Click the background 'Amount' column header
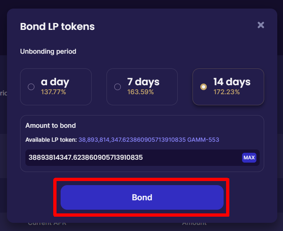The width and height of the screenshot is (283, 231). click(195, 224)
